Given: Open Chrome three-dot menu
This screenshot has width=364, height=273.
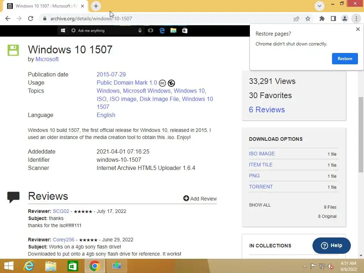Looking at the screenshot, I should (x=356, y=18).
